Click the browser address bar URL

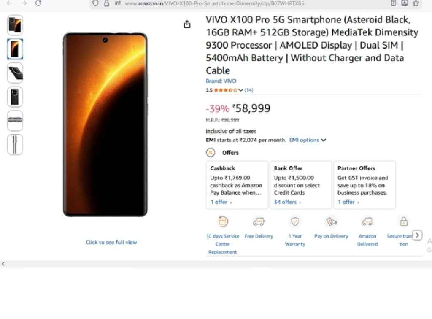pyautogui.click(x=214, y=3)
